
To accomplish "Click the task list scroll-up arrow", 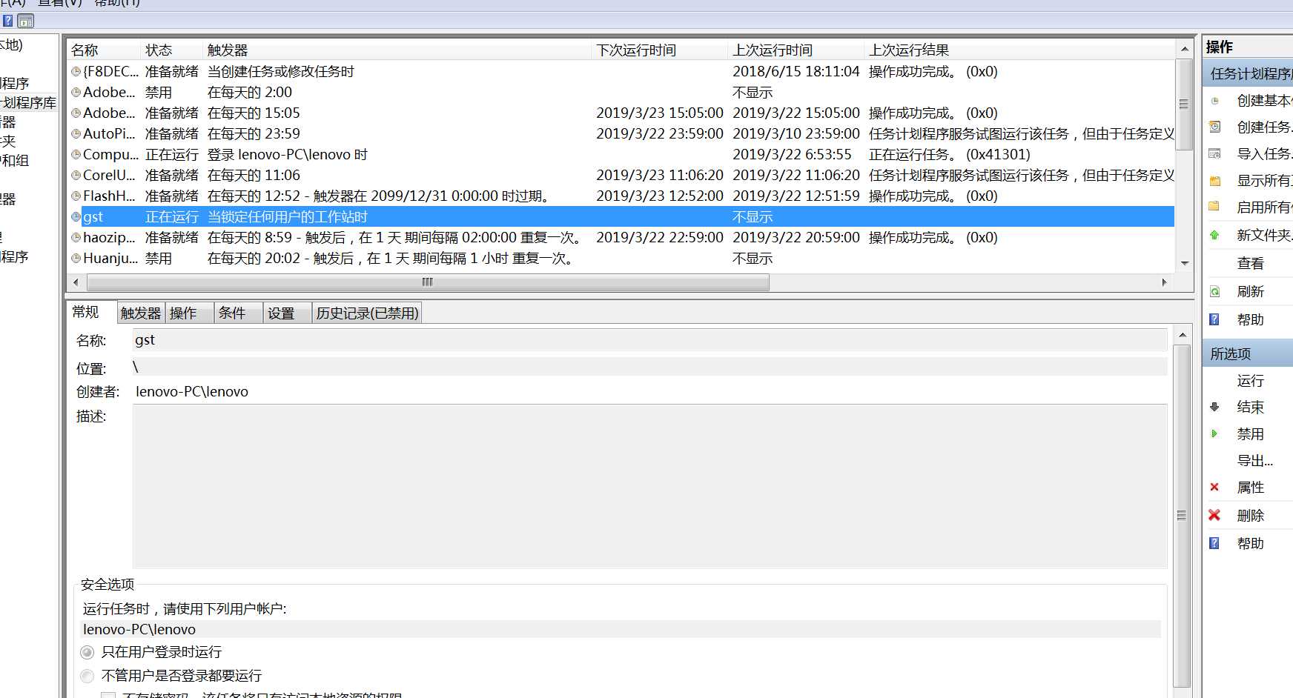I will pos(1184,49).
